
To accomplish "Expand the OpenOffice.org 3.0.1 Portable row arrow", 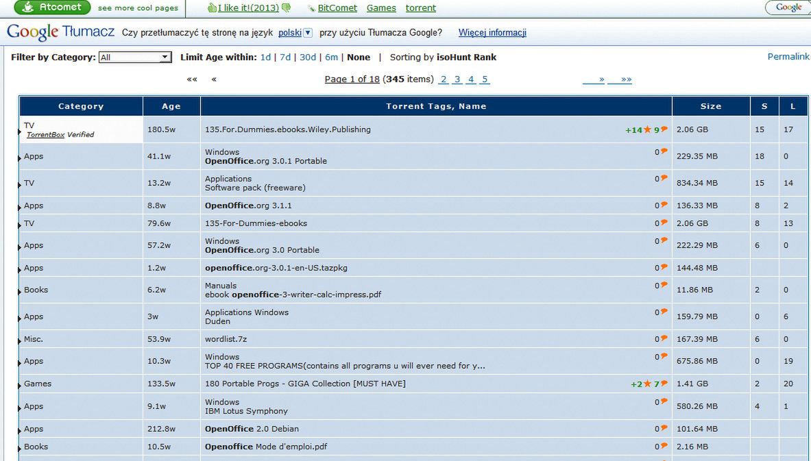I will (20, 159).
